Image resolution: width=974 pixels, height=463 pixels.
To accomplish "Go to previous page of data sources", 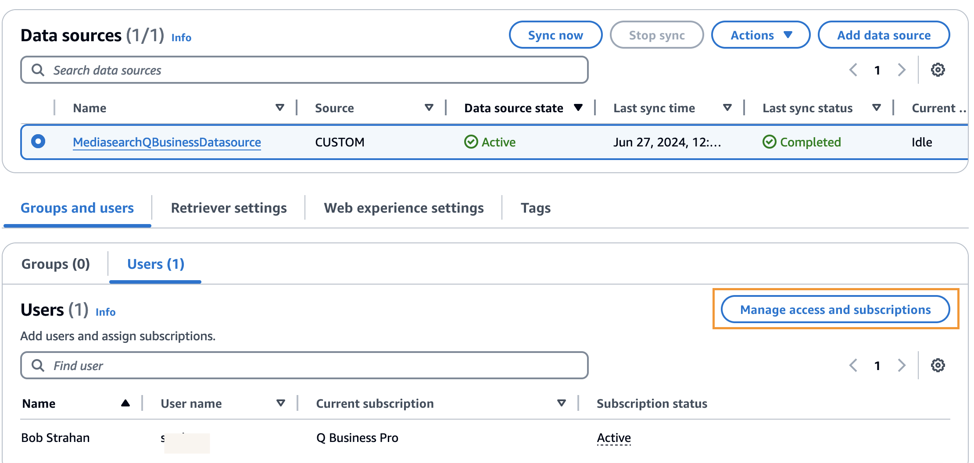I will [x=853, y=70].
